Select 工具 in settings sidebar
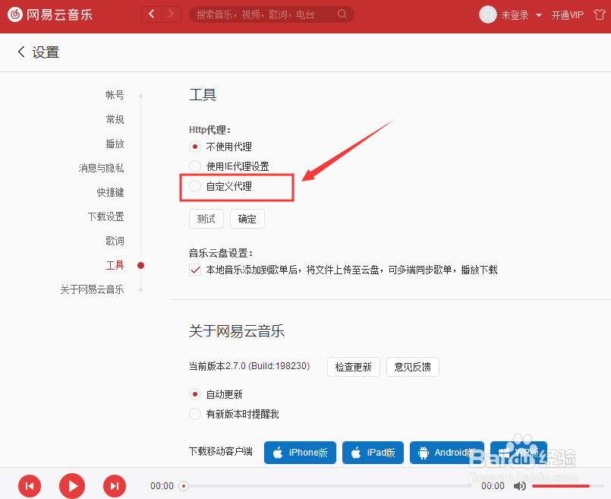Viewport: 611px width, 499px height. click(115, 265)
